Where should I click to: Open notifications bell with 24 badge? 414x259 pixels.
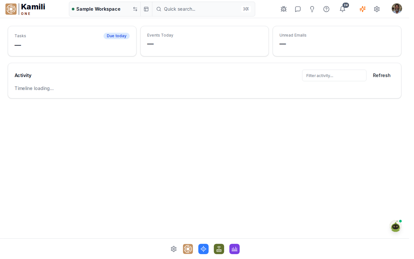(x=343, y=8)
